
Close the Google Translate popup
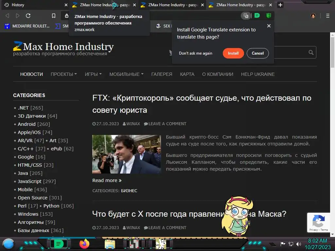pos(269,26)
